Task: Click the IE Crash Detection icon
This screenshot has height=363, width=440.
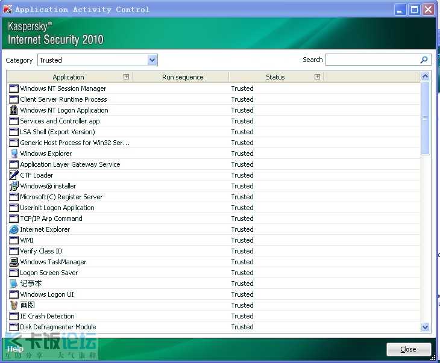Action: coord(14,316)
